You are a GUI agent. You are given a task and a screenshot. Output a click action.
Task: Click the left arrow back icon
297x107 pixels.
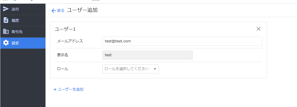(54, 11)
